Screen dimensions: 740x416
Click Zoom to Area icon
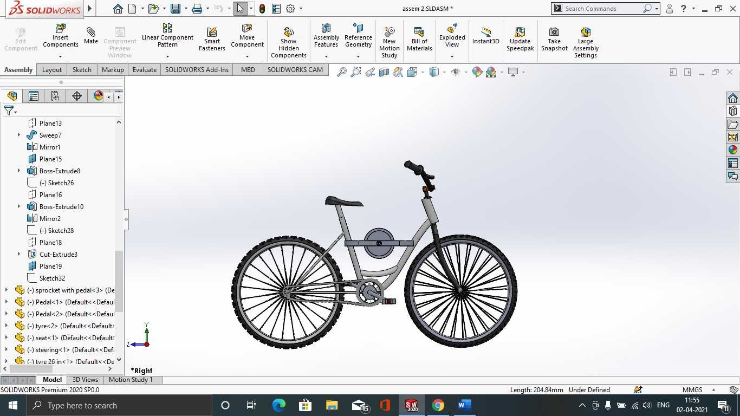(356, 72)
